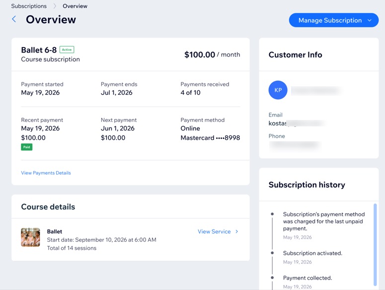The width and height of the screenshot is (385, 290).
Task: Click the Ballet course thumbnail image
Action: (30, 237)
